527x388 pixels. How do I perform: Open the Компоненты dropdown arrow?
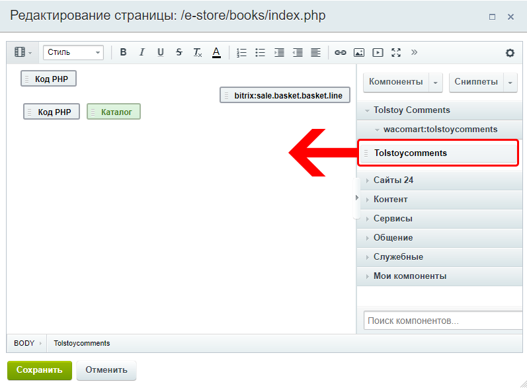(x=436, y=83)
